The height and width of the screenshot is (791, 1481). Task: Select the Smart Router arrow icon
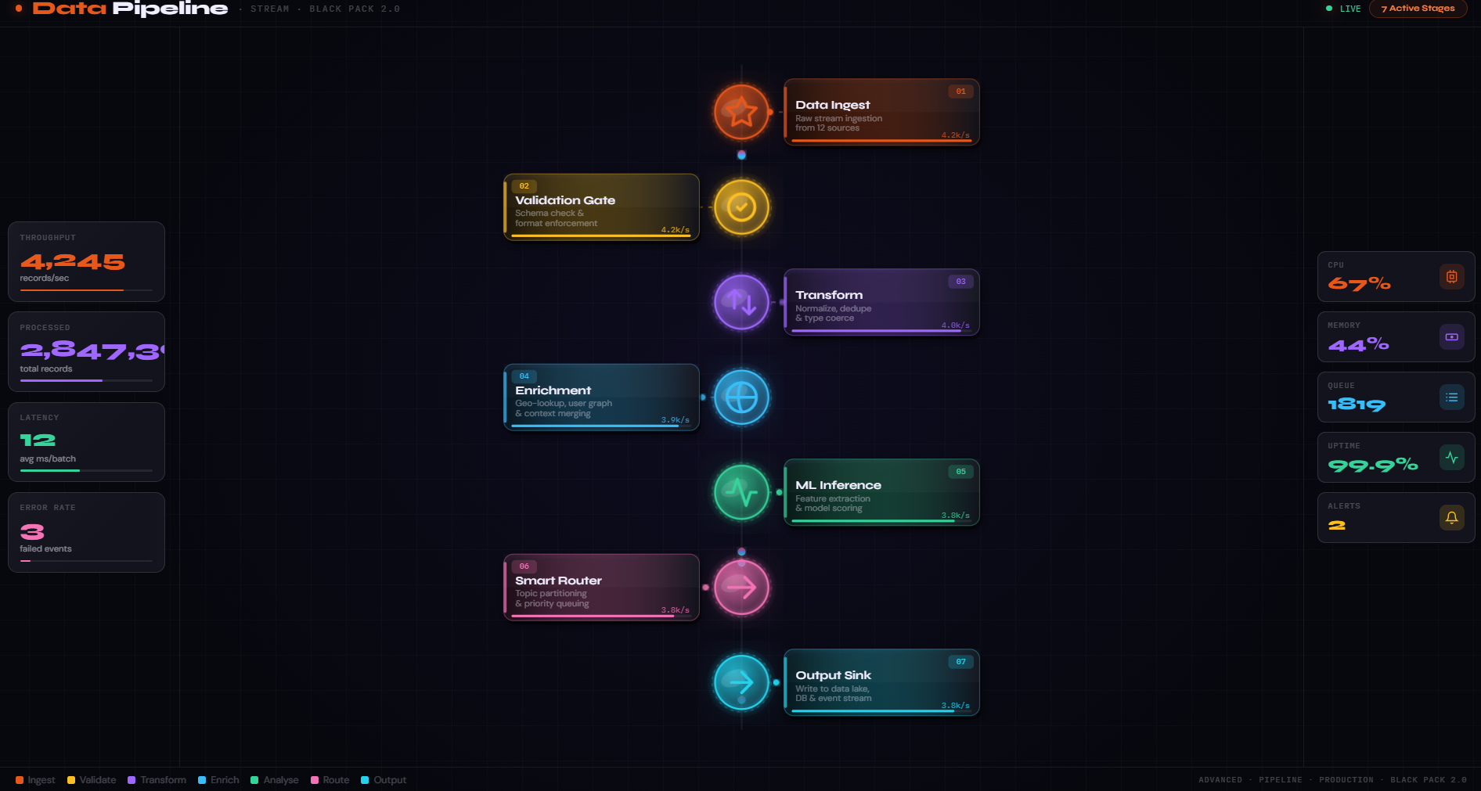[x=740, y=588]
